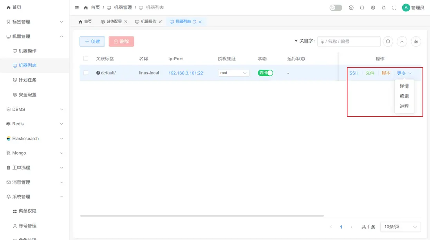Select page 1 in pagination
The image size is (430, 240).
click(341, 227)
